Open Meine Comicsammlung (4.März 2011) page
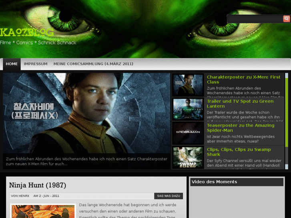Image resolution: width=291 pixels, height=218 pixels. [93, 64]
